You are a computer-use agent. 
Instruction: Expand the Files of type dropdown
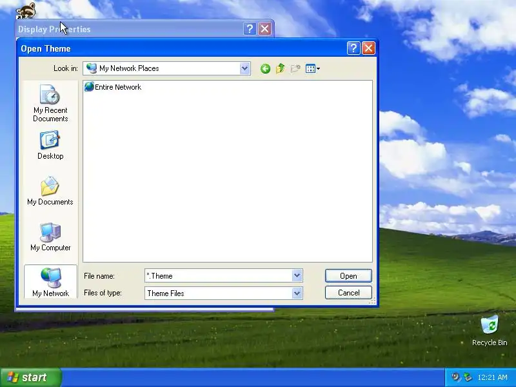(x=297, y=293)
